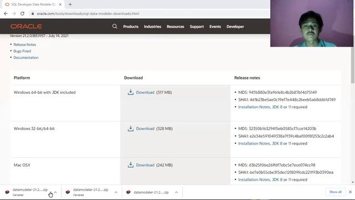Click the second canceled datamodeler zip file name
Screen dimensions: 355x200
pyautogui.click(x=90, y=189)
